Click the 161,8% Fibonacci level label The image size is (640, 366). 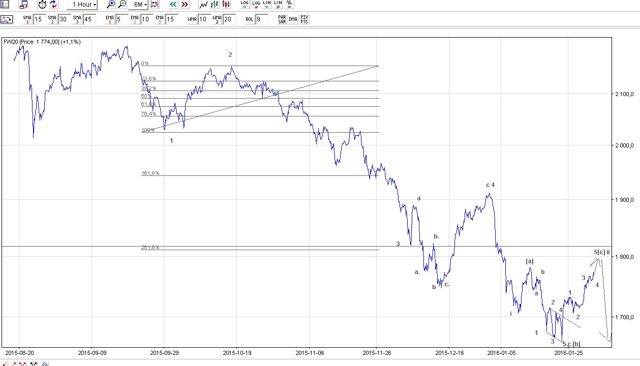150,173
